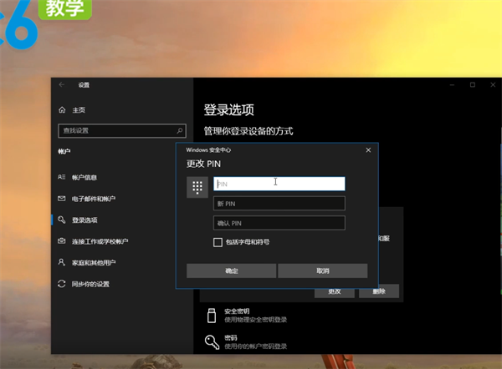The width and height of the screenshot is (502, 369).
Task: Click the back arrow in Settings
Action: tap(62, 85)
